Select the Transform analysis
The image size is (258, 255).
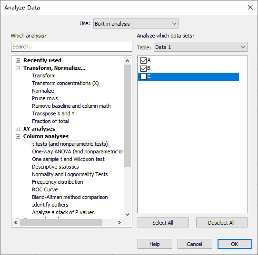(44, 76)
